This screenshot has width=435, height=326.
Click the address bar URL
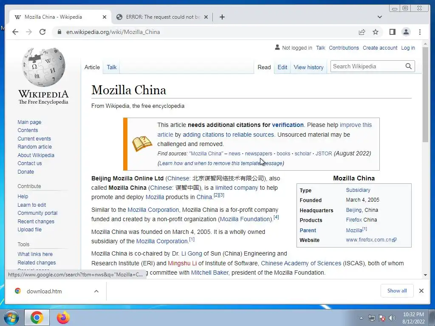113,32
